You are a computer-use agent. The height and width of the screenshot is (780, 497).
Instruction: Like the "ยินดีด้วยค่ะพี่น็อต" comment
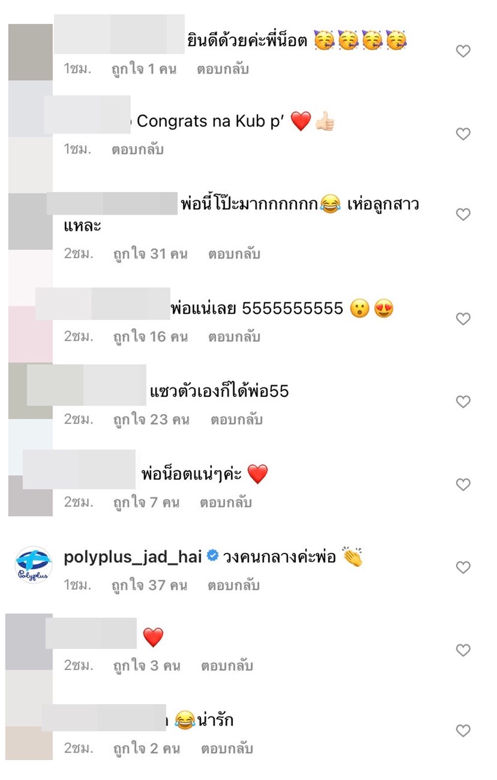click(x=463, y=51)
